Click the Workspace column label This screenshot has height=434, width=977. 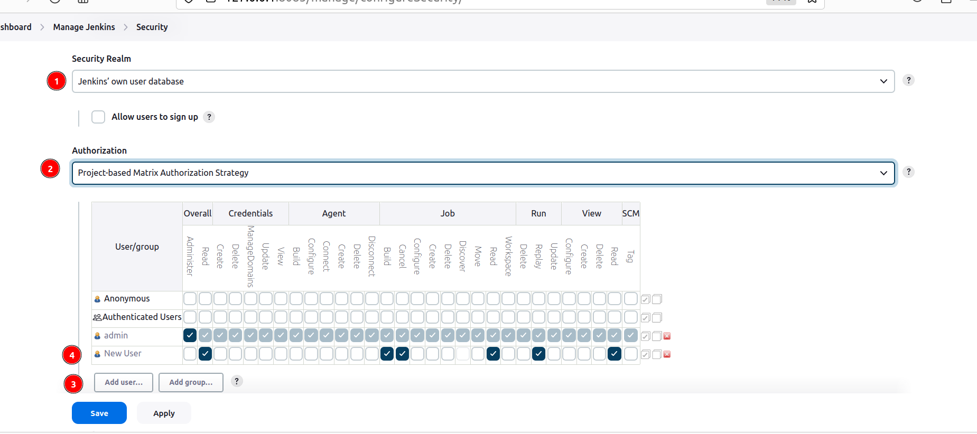(x=508, y=257)
